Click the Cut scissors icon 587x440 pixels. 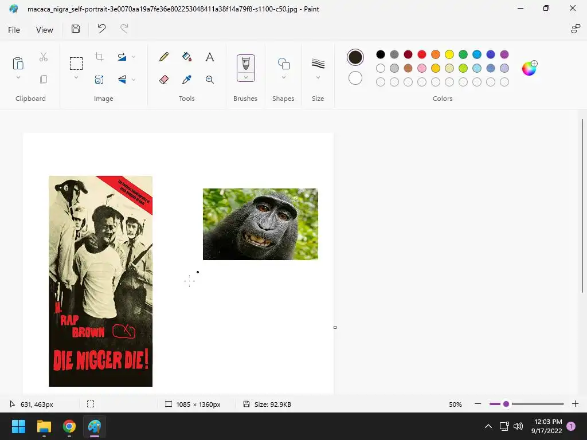(x=44, y=57)
